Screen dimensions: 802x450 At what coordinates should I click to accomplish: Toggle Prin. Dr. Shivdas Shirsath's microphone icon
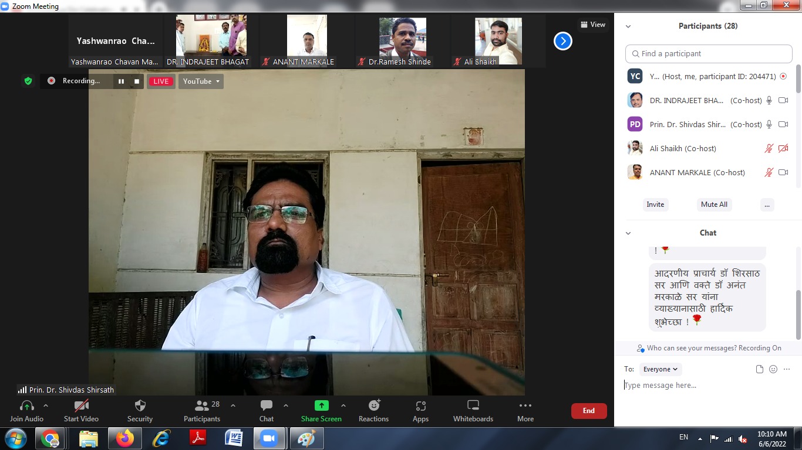click(x=769, y=125)
